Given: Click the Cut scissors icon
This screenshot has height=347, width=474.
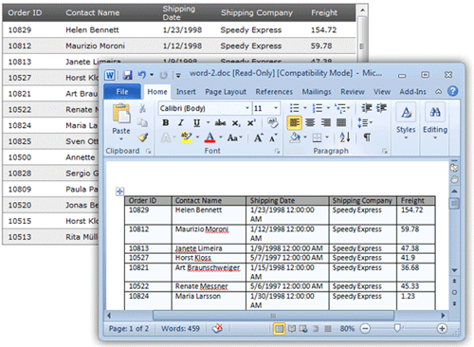Looking at the screenshot, I should pyautogui.click(x=142, y=109).
